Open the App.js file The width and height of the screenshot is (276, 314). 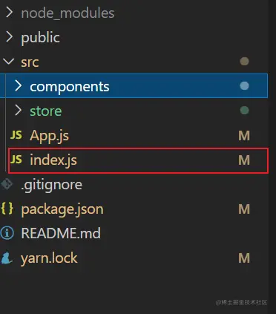point(49,136)
